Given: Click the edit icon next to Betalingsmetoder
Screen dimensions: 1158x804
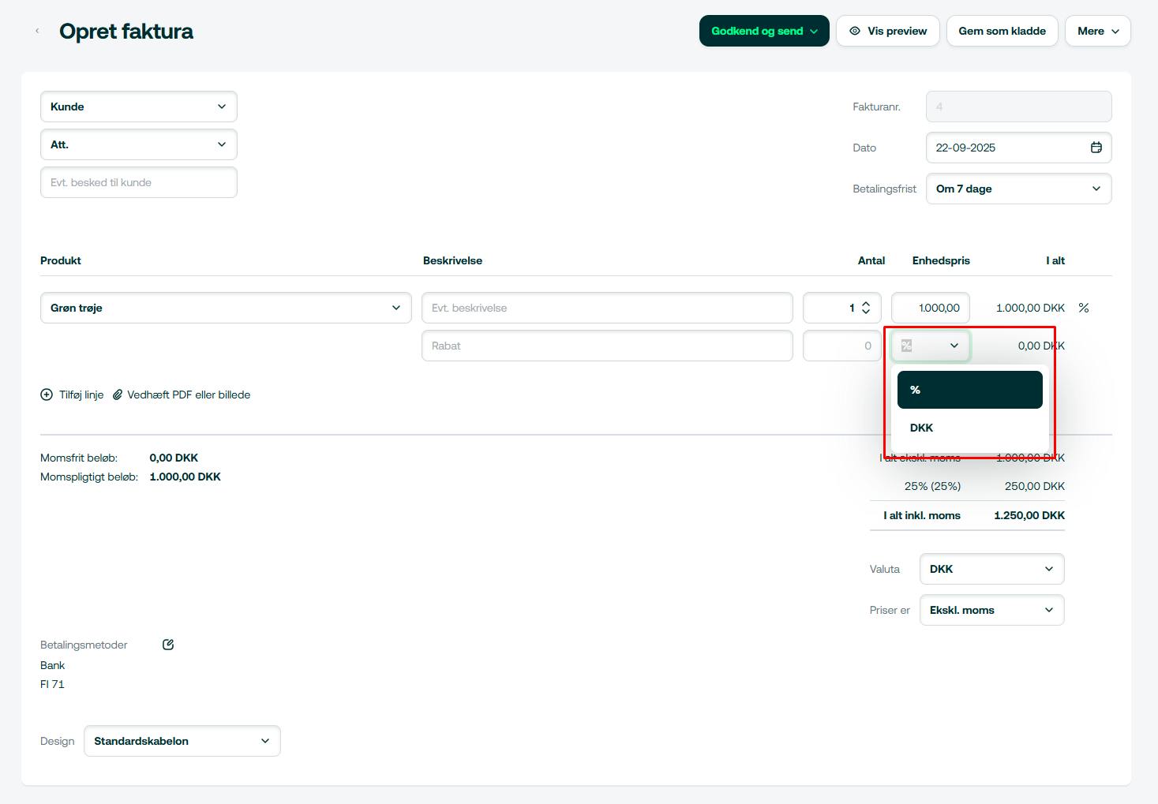Looking at the screenshot, I should click(x=168, y=645).
